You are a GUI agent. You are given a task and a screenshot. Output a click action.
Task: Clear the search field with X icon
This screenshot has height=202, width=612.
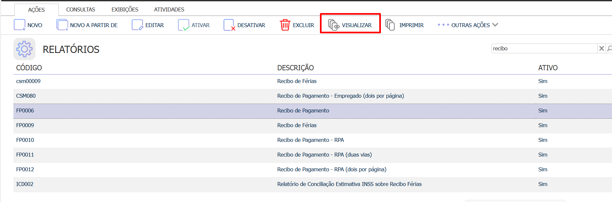(x=602, y=48)
